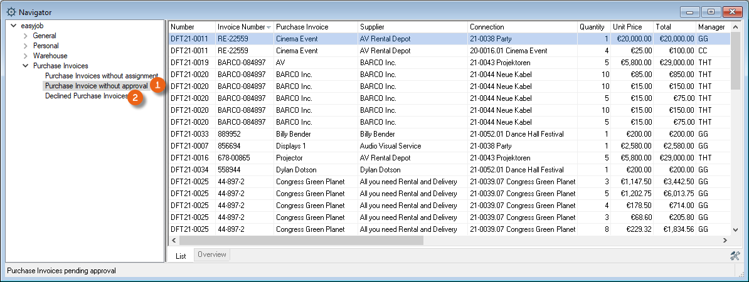The image size is (749, 282).
Task: Click the Navigator gear icon in title bar
Action: [11, 12]
